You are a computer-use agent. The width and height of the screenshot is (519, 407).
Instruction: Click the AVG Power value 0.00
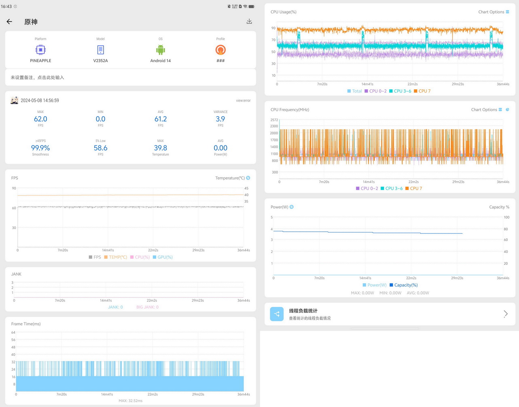pyautogui.click(x=220, y=148)
